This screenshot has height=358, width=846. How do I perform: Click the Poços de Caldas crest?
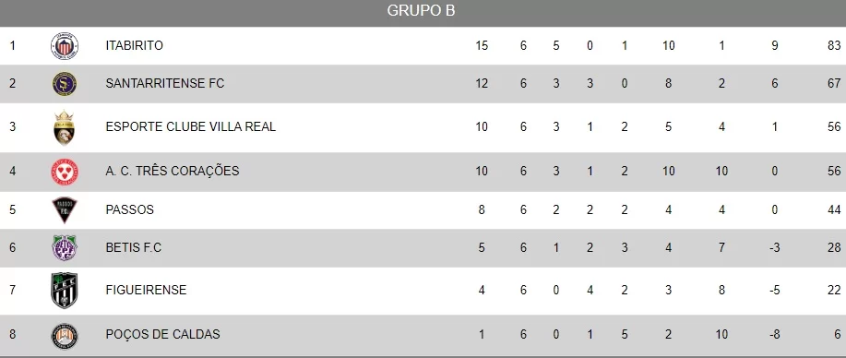65,336
